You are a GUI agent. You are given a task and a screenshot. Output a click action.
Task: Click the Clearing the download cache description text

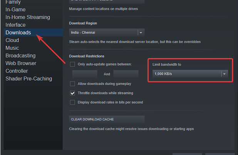(x=131, y=129)
